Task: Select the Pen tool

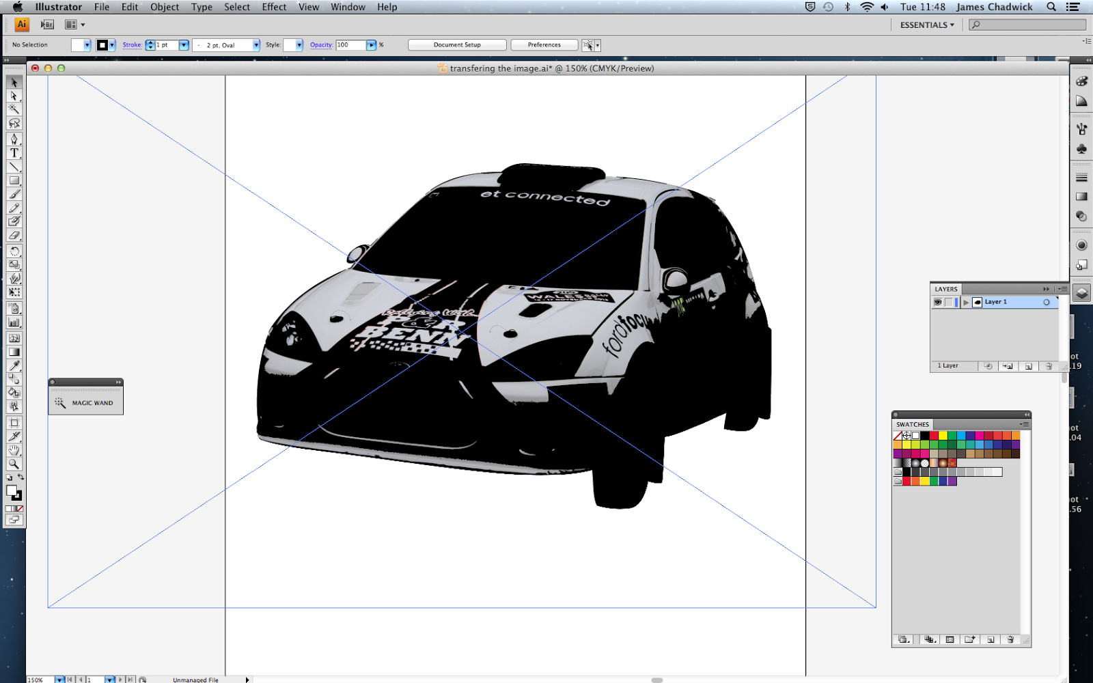Action: 14,139
